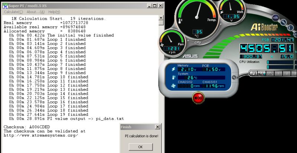Image resolution: width=297 pixels, height=153 pixels.
Task: Click the chevron under the 1.35 voltage readout
Action: (231, 20)
